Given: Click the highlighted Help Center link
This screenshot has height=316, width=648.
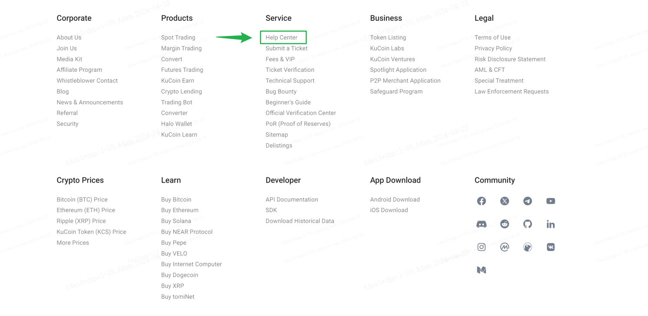Looking at the screenshot, I should (x=281, y=37).
